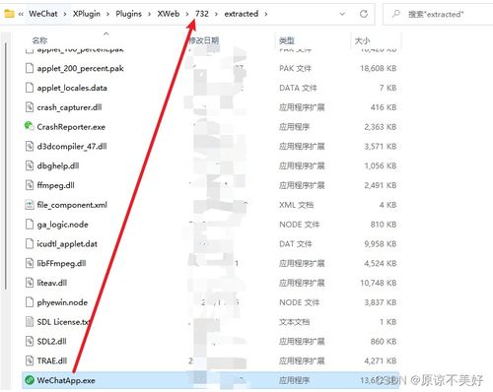
Task: Click the refresh button in the address bar
Action: click(364, 14)
